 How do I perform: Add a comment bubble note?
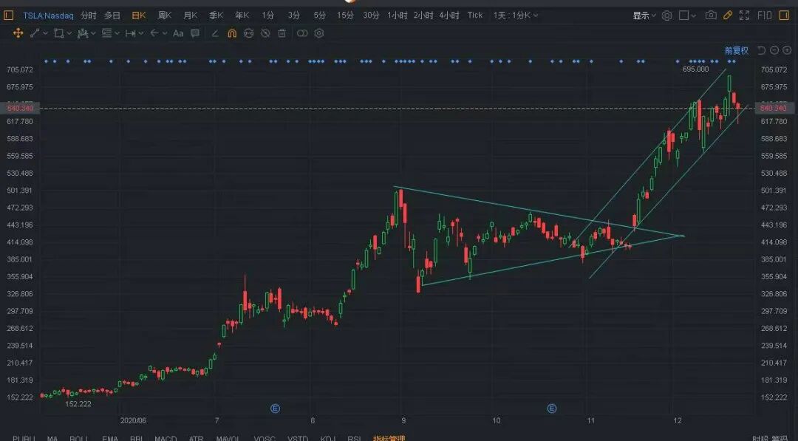[x=195, y=33]
